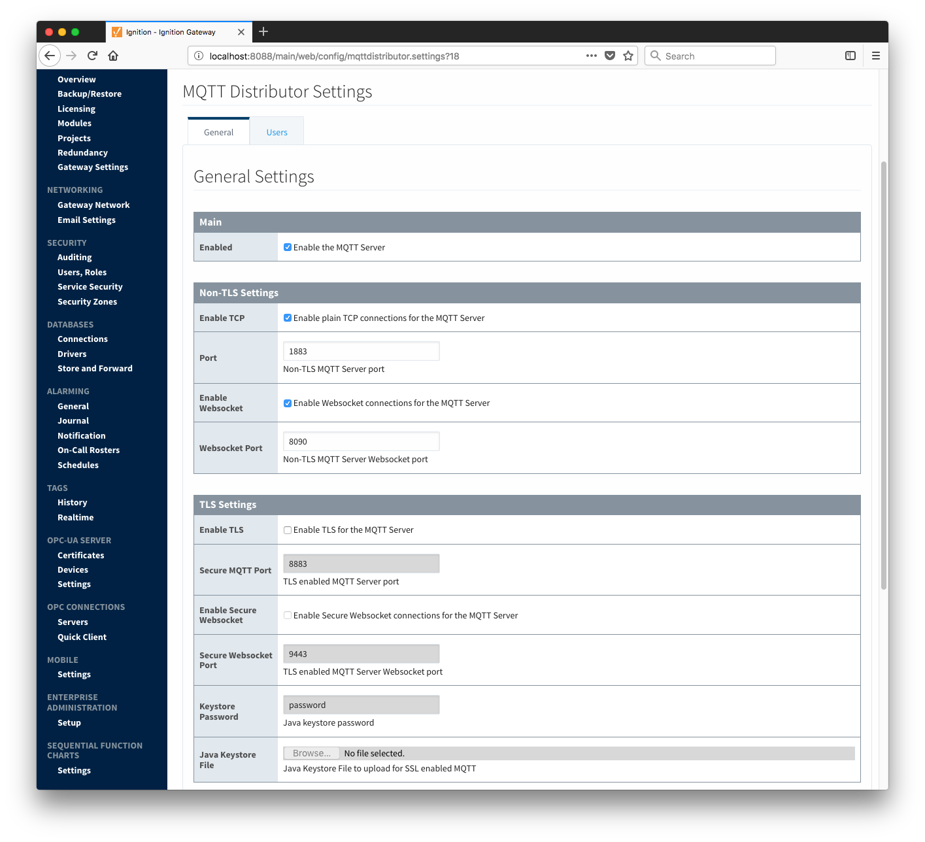
Task: Open the Firefox hamburger menu
Action: [876, 56]
